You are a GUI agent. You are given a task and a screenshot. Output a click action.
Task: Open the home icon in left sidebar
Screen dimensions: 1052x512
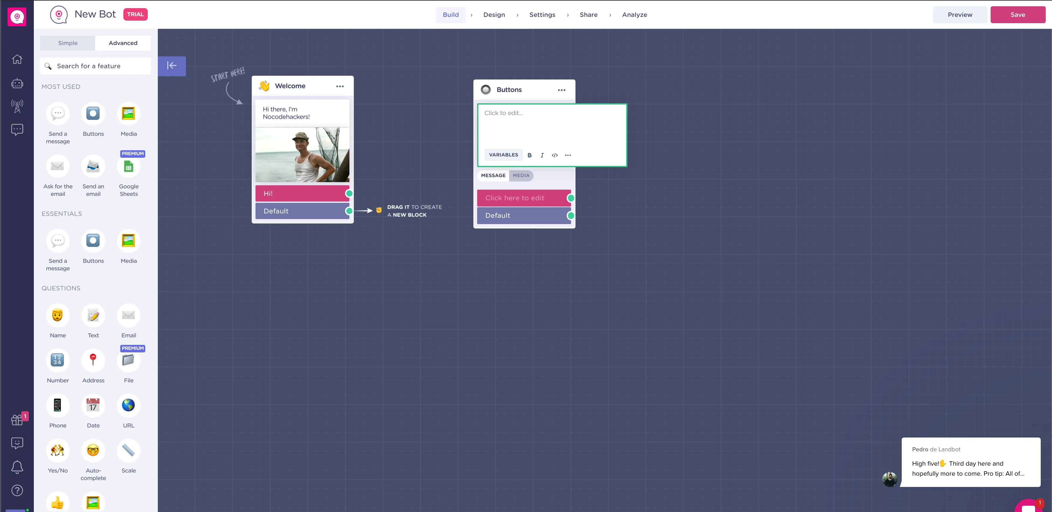[x=17, y=59]
